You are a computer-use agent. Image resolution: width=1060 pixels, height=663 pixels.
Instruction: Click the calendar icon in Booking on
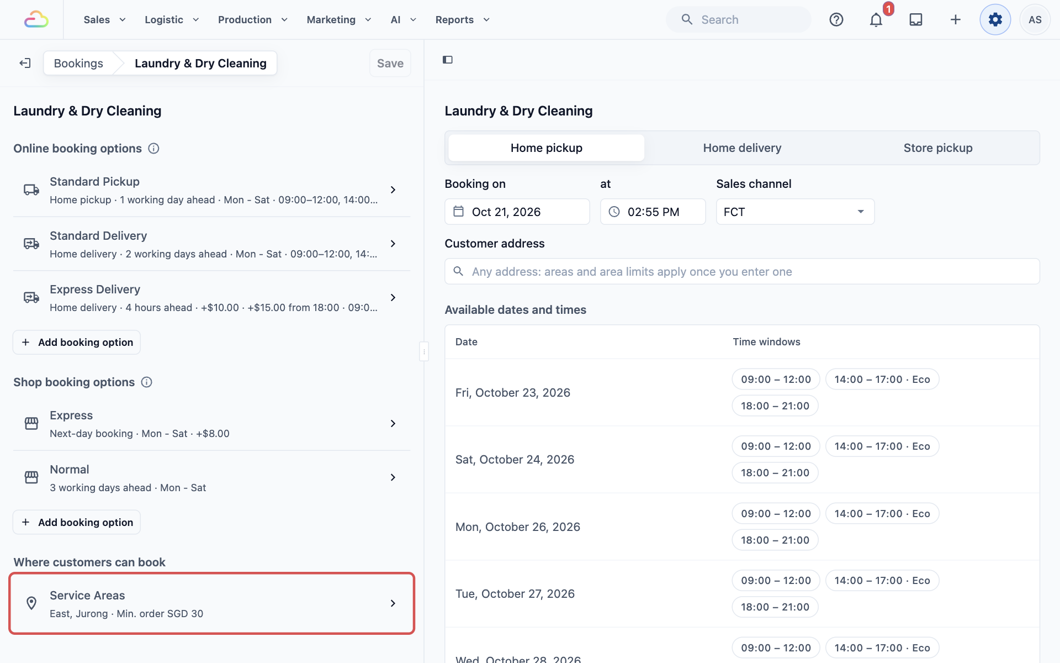459,212
